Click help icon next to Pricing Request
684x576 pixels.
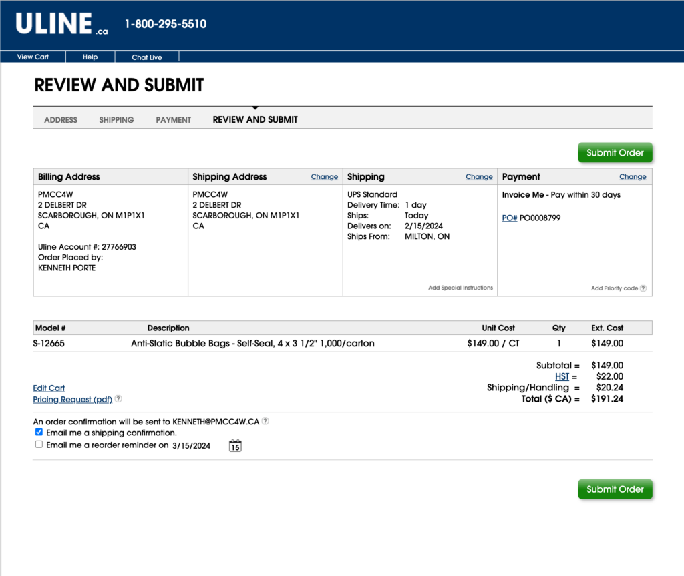[118, 399]
